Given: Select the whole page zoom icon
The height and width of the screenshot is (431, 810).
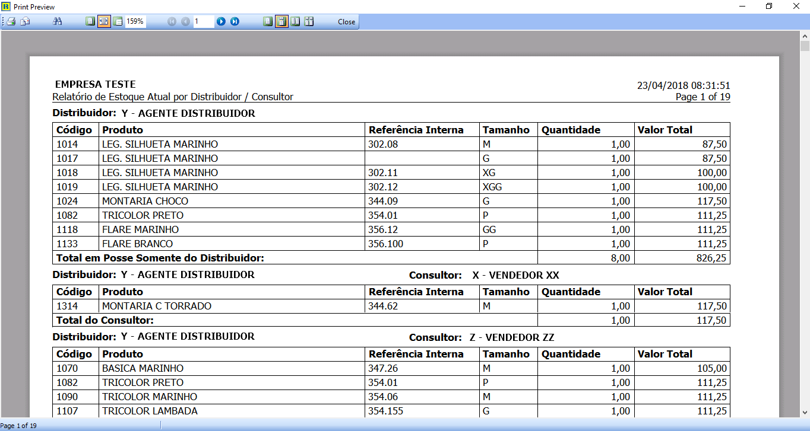Looking at the screenshot, I should point(90,21).
